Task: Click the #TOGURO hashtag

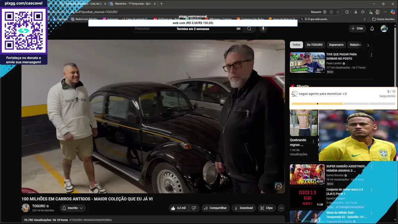Action: click(76, 220)
